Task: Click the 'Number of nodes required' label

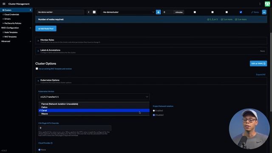Action: click(51, 20)
